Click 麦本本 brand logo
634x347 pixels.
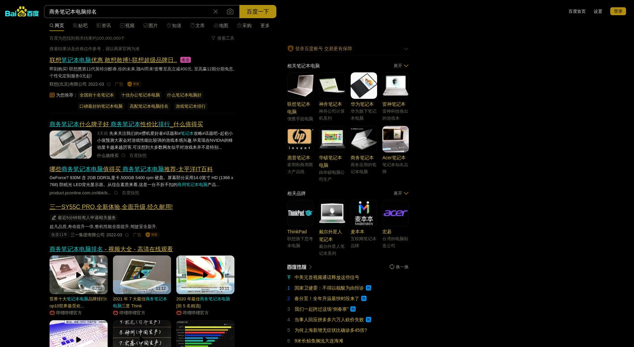364,213
